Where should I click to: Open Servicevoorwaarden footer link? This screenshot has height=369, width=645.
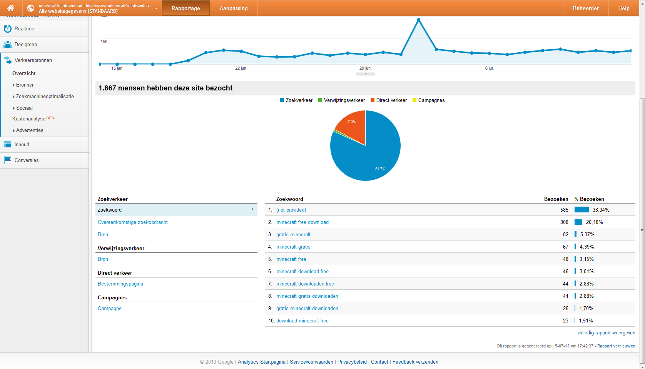(311, 362)
